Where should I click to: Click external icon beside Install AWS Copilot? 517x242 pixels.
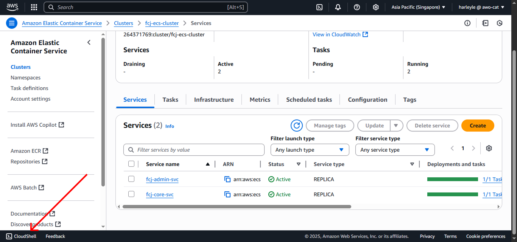coord(61,125)
